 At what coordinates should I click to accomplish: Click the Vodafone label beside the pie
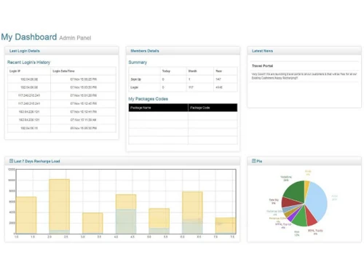pos(286,178)
